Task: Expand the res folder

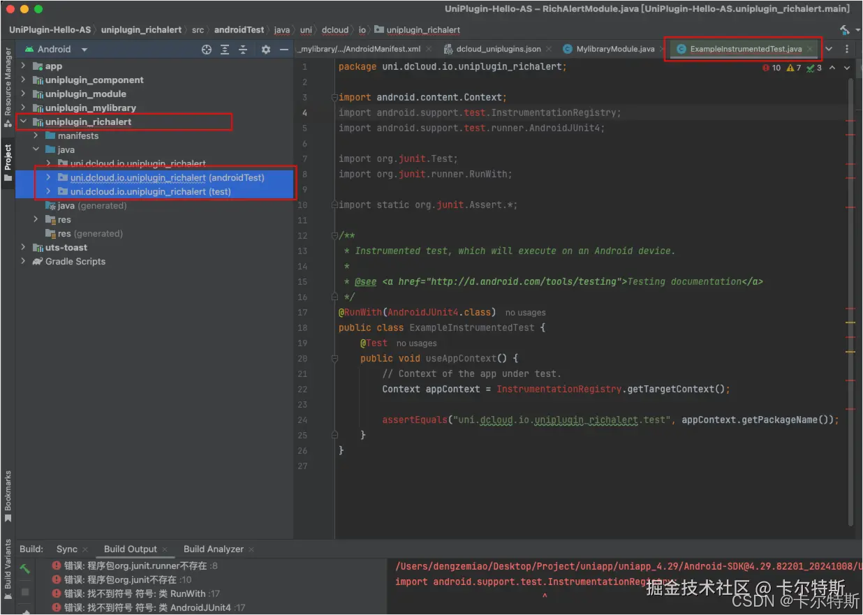Action: pyautogui.click(x=36, y=219)
